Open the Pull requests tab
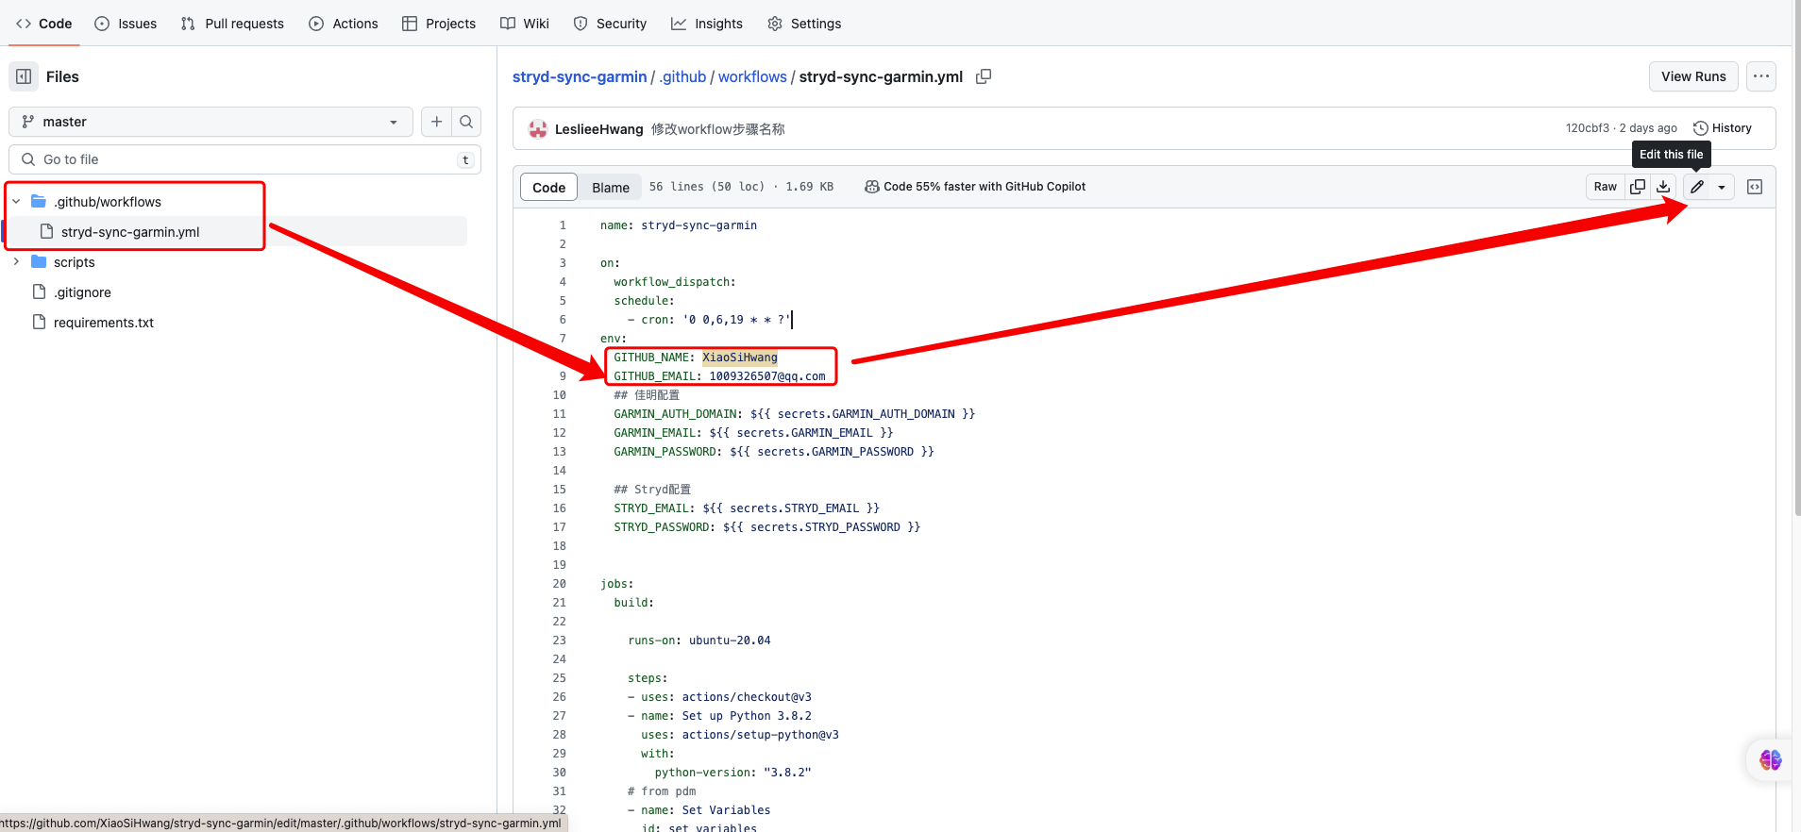1801x832 pixels. pyautogui.click(x=232, y=24)
